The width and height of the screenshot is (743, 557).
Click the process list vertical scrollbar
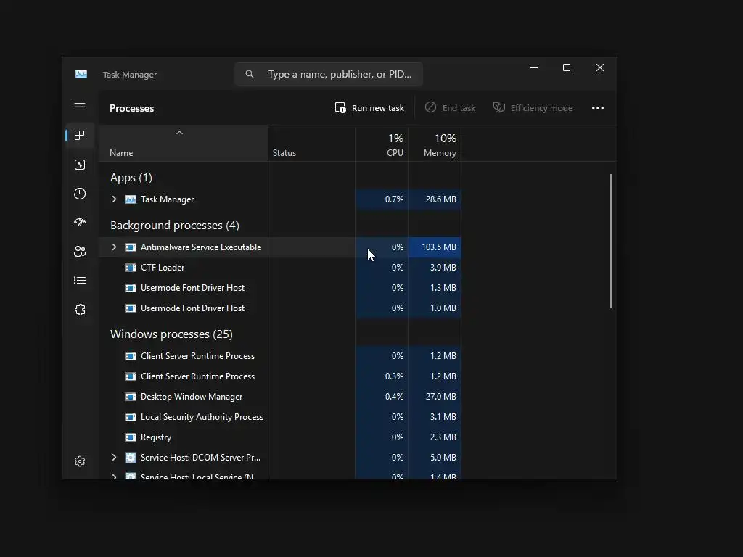click(611, 241)
